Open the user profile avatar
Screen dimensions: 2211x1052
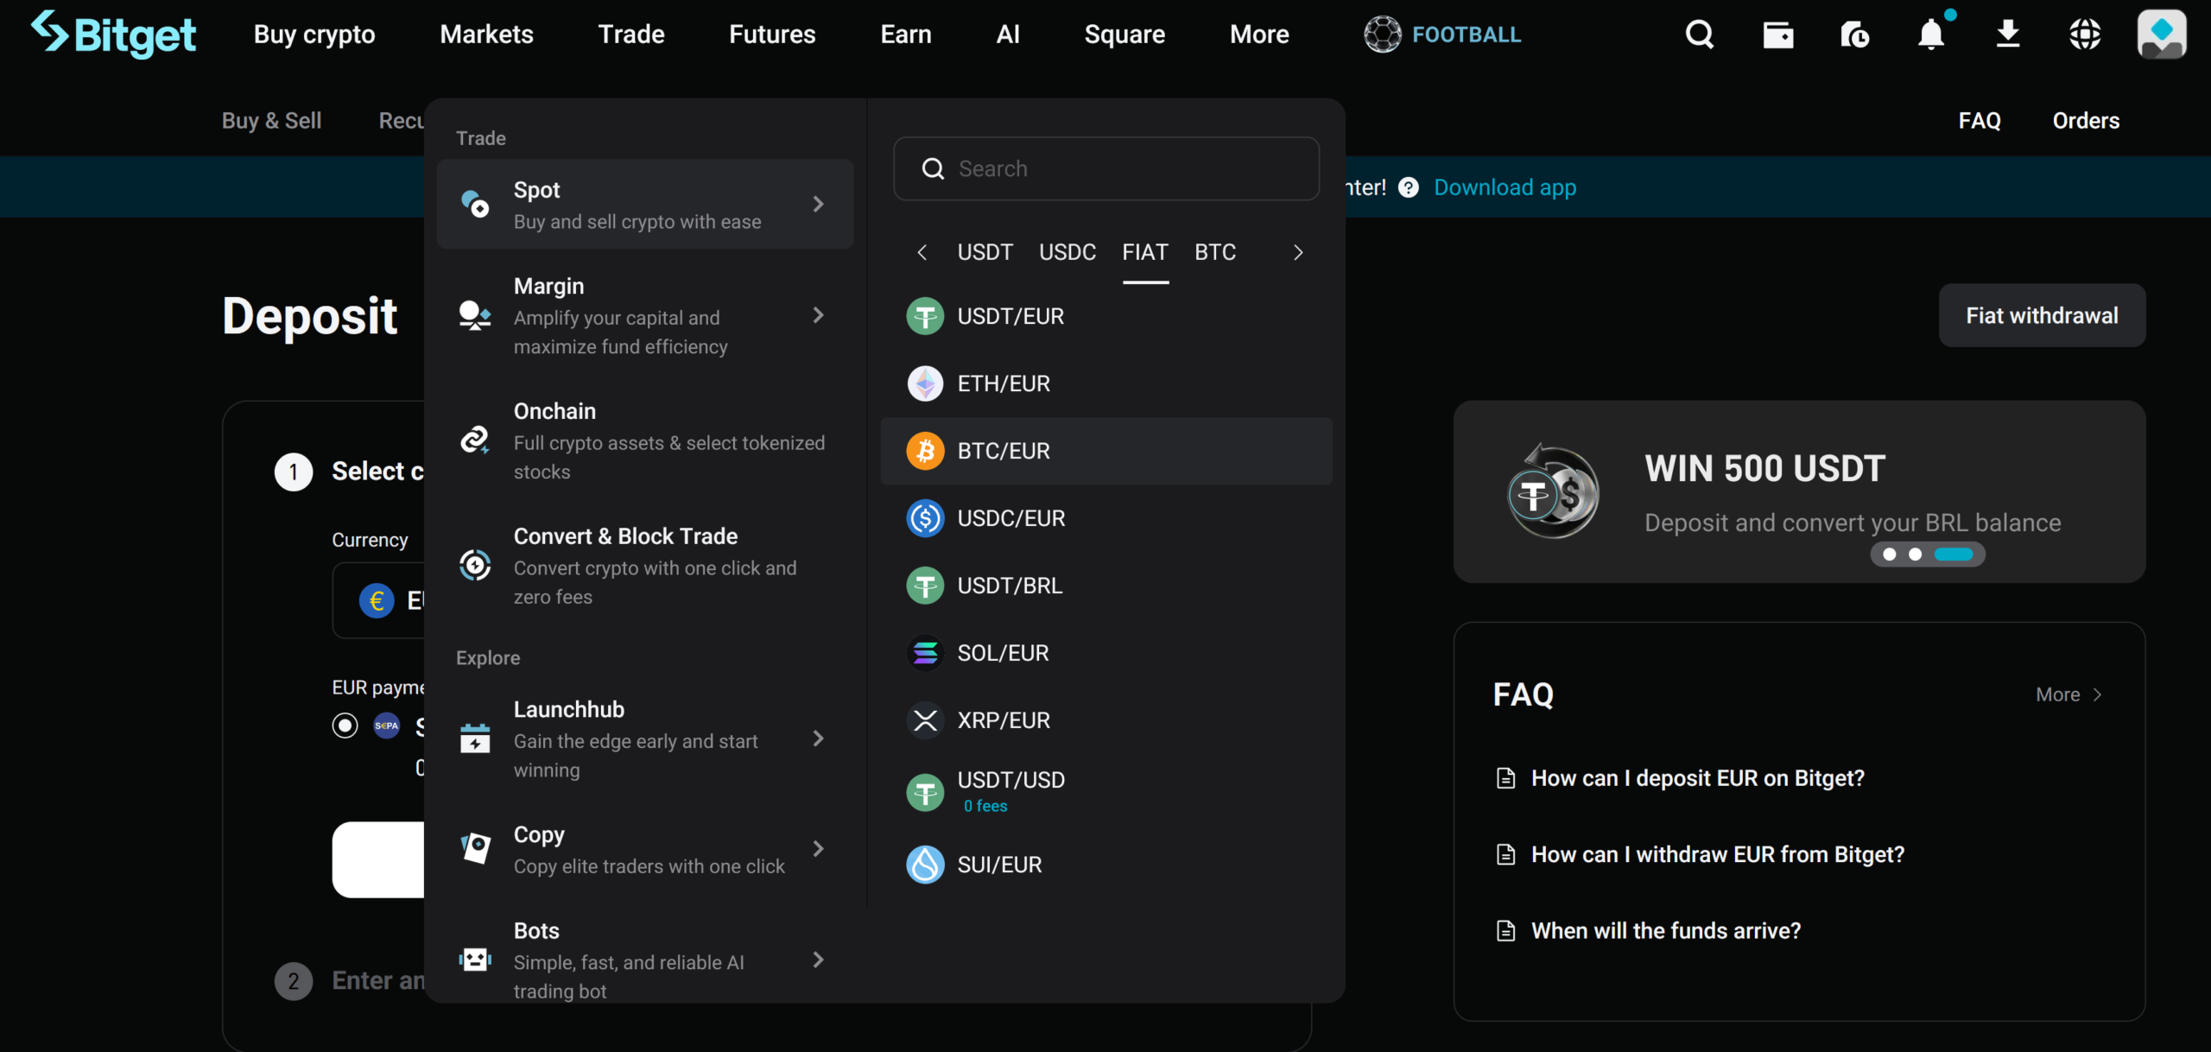(2162, 35)
